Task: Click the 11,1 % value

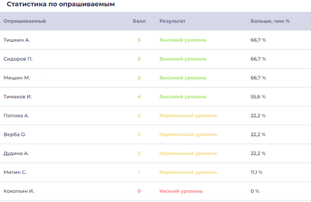Action: click(256, 172)
